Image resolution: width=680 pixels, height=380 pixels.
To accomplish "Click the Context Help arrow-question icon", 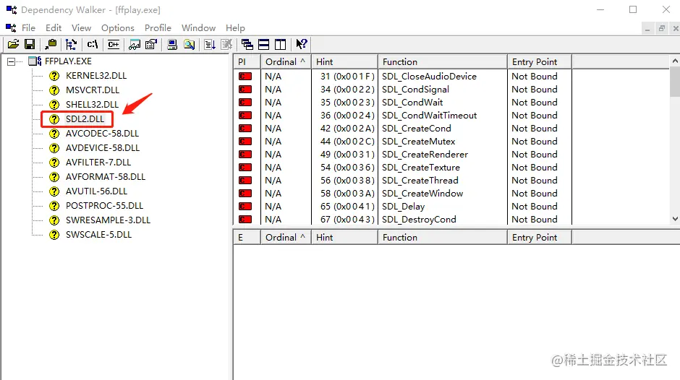I will point(302,44).
